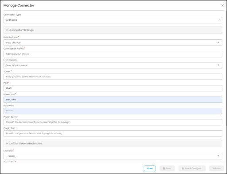Click the Plugin Port input field
This screenshot has height=174, width=227.
pyautogui.click(x=113, y=133)
